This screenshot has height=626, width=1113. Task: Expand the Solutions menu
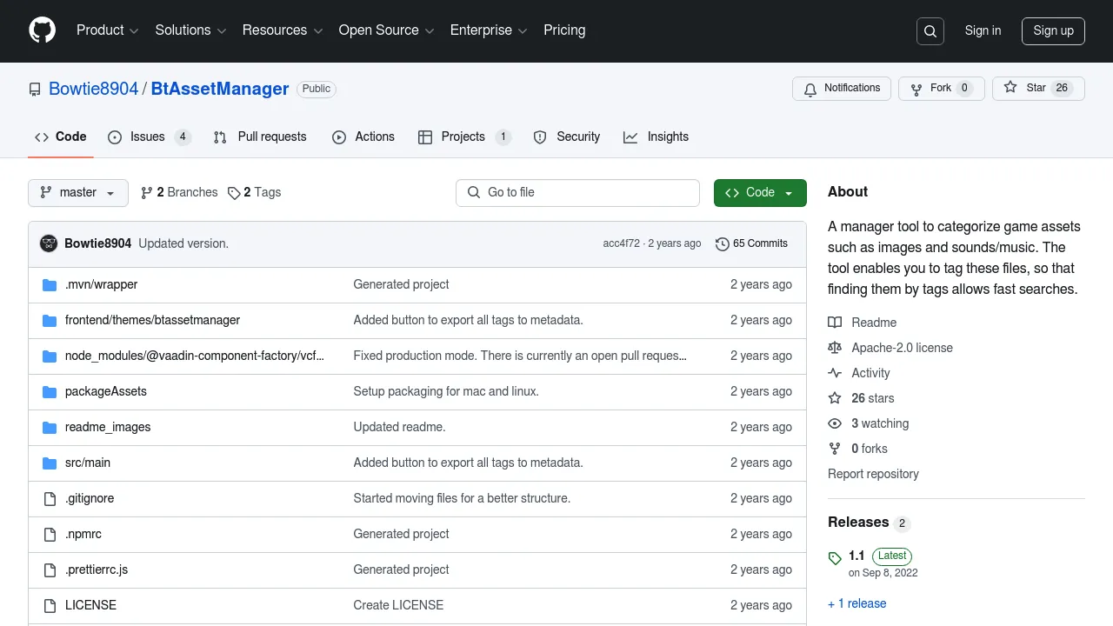[191, 30]
